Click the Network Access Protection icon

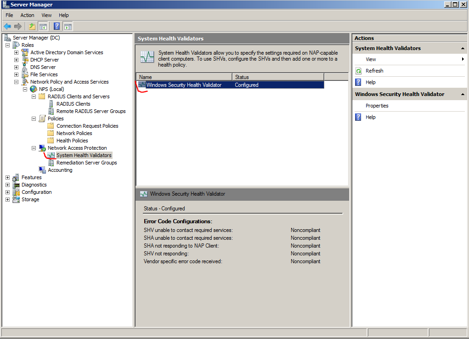coord(42,148)
